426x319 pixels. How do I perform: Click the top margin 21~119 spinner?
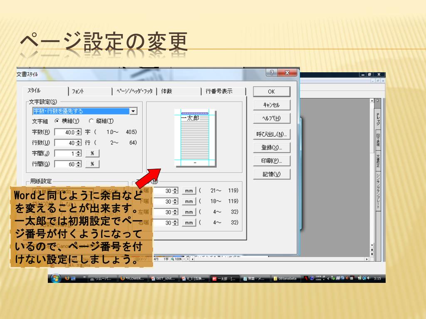175,191
